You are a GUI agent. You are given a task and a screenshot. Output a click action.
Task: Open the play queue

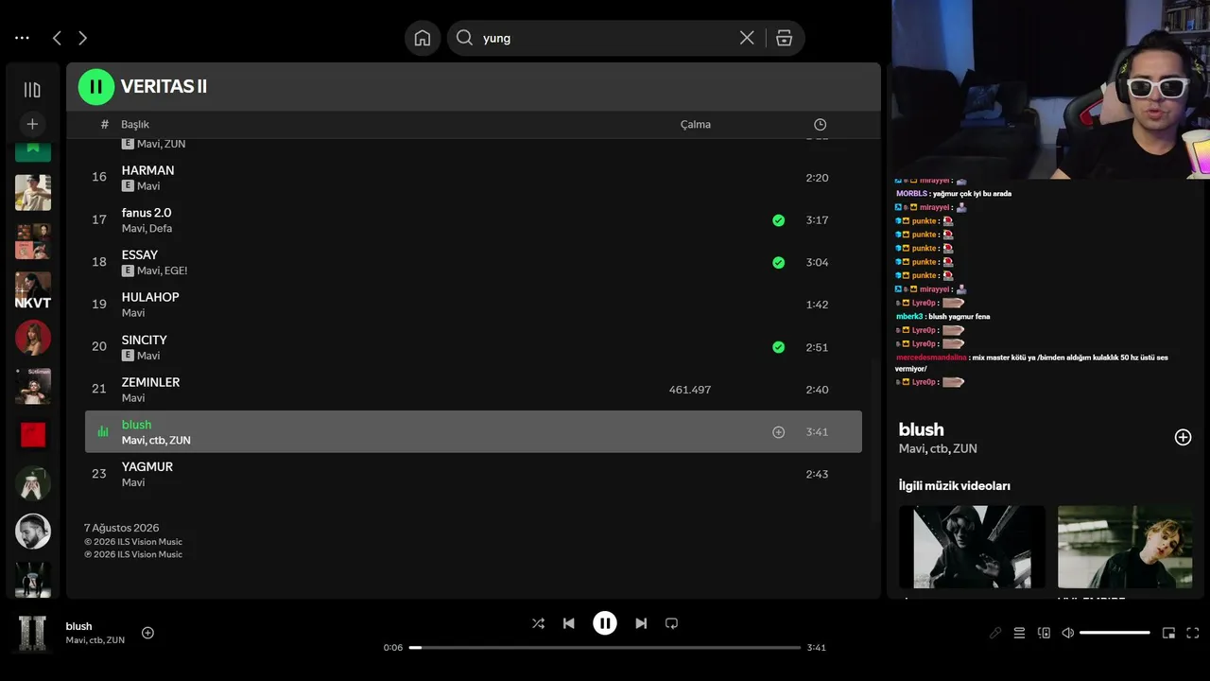[x=1019, y=633]
